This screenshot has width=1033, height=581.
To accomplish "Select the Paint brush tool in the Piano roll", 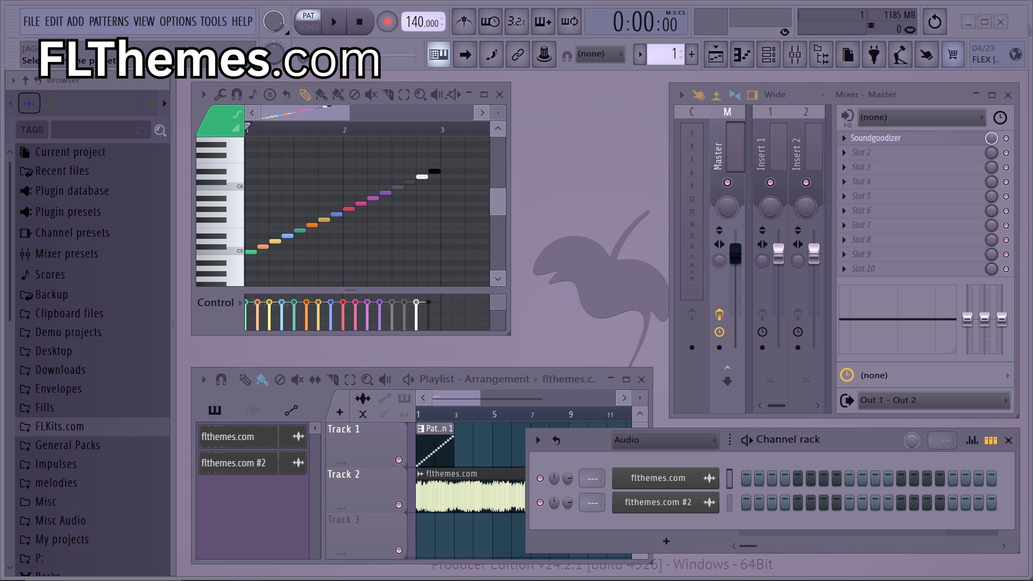I will coord(321,95).
